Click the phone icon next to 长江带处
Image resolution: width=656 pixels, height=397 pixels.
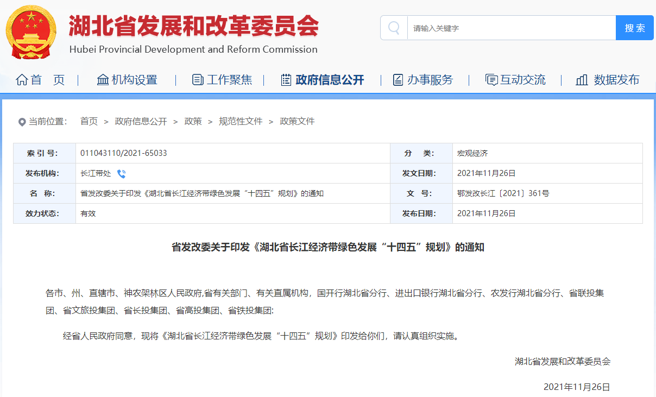click(122, 174)
